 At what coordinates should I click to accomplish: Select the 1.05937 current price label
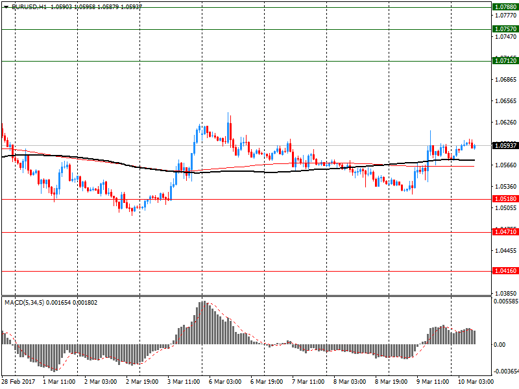[505, 145]
